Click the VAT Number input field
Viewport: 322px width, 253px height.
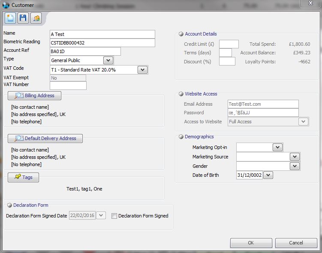(x=68, y=86)
